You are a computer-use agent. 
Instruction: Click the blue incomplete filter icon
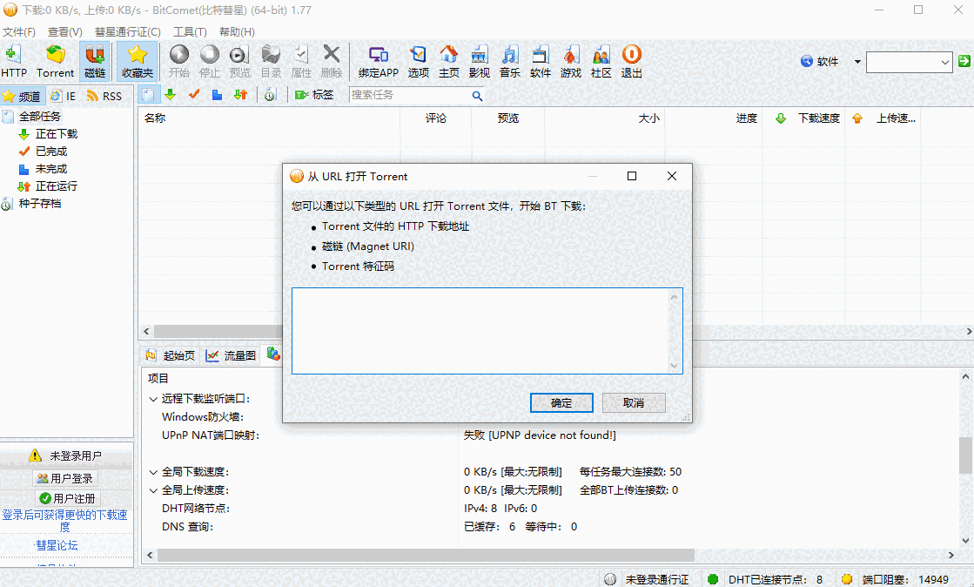217,95
